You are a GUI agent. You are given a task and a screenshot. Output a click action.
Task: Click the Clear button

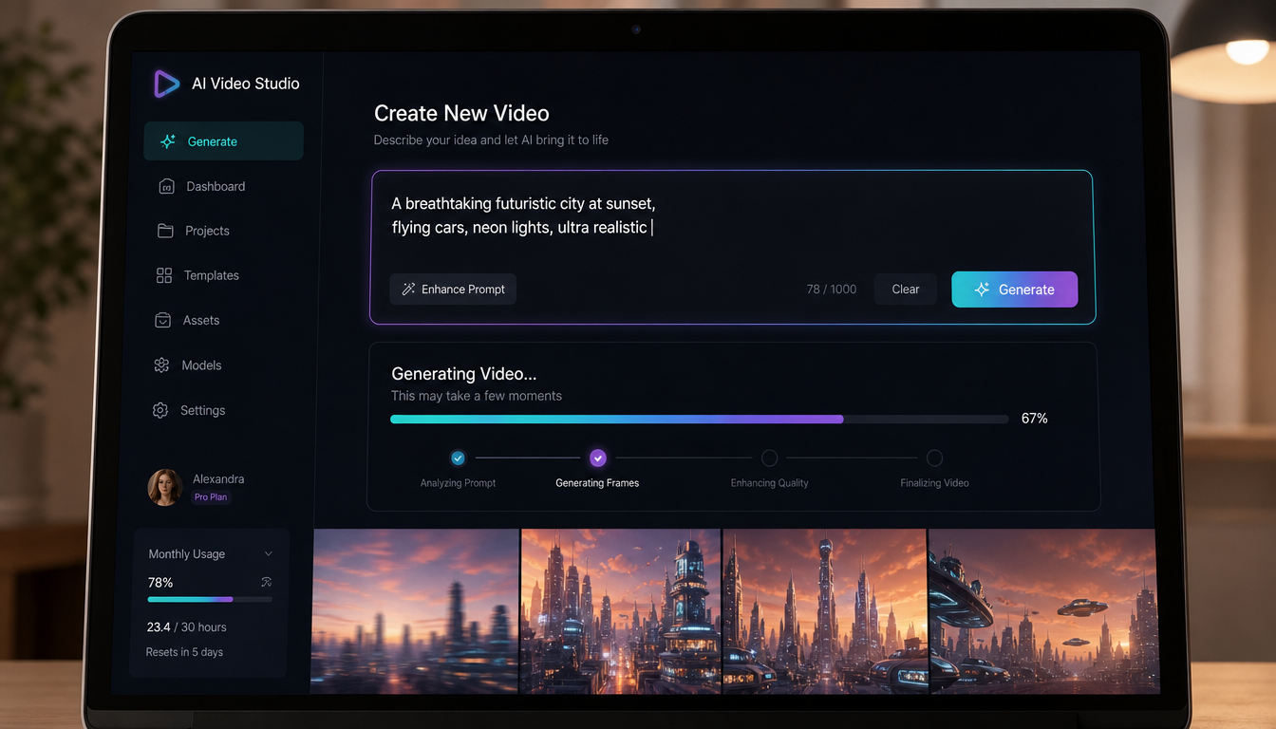tap(906, 290)
